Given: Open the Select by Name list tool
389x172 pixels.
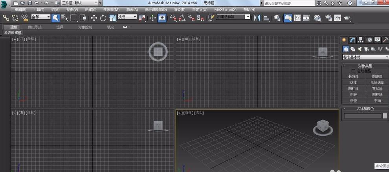Looking at the screenshot, I should point(64,18).
